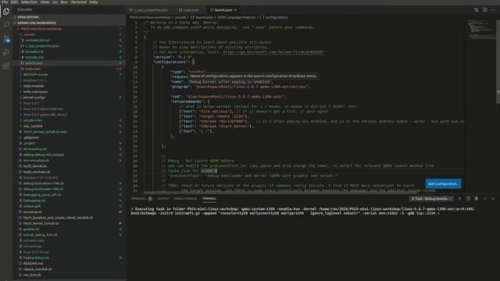The image size is (500, 281).
Task: Open the Help menu
Action: 94,2
